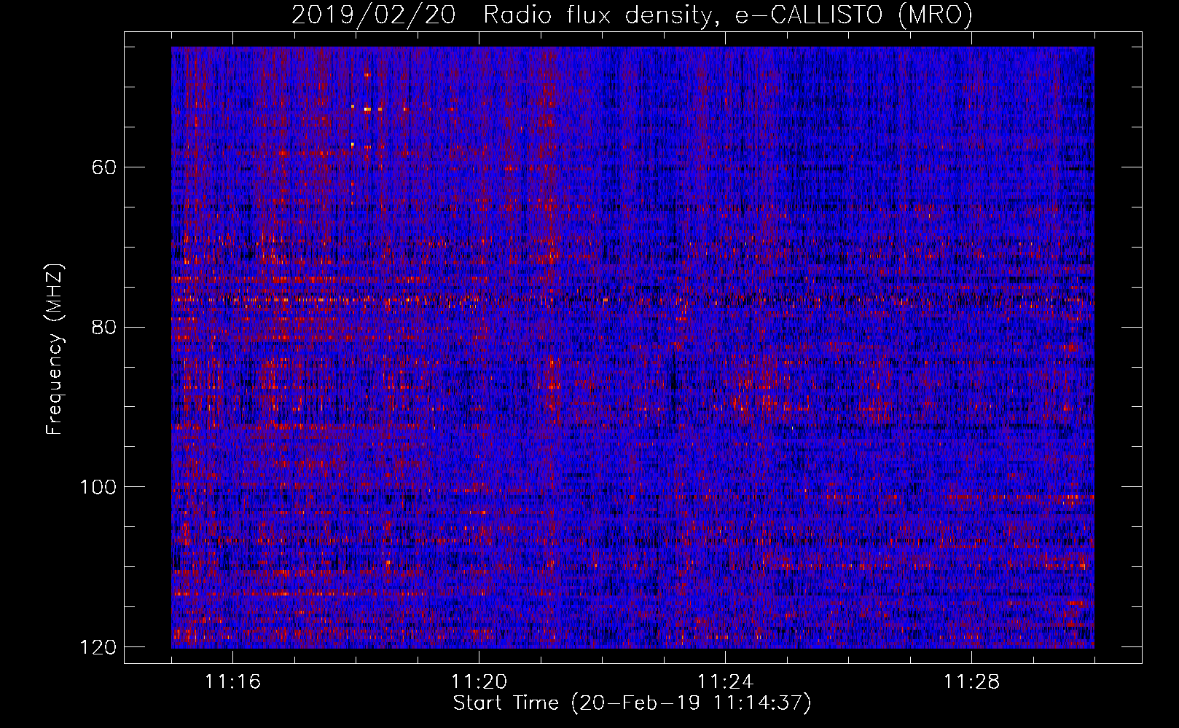Image resolution: width=1179 pixels, height=728 pixels.
Task: Click the 80 frequency tick label
Action: [x=104, y=327]
